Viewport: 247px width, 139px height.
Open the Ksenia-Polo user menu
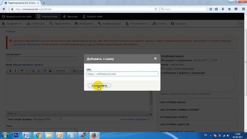(x=93, y=17)
